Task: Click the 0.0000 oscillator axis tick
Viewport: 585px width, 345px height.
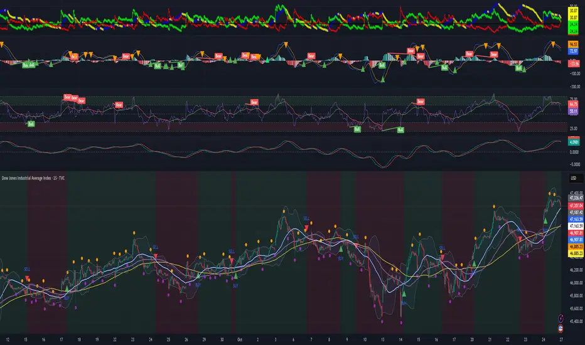Action: [x=574, y=152]
